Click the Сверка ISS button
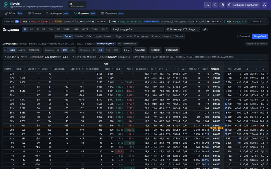 172,50
